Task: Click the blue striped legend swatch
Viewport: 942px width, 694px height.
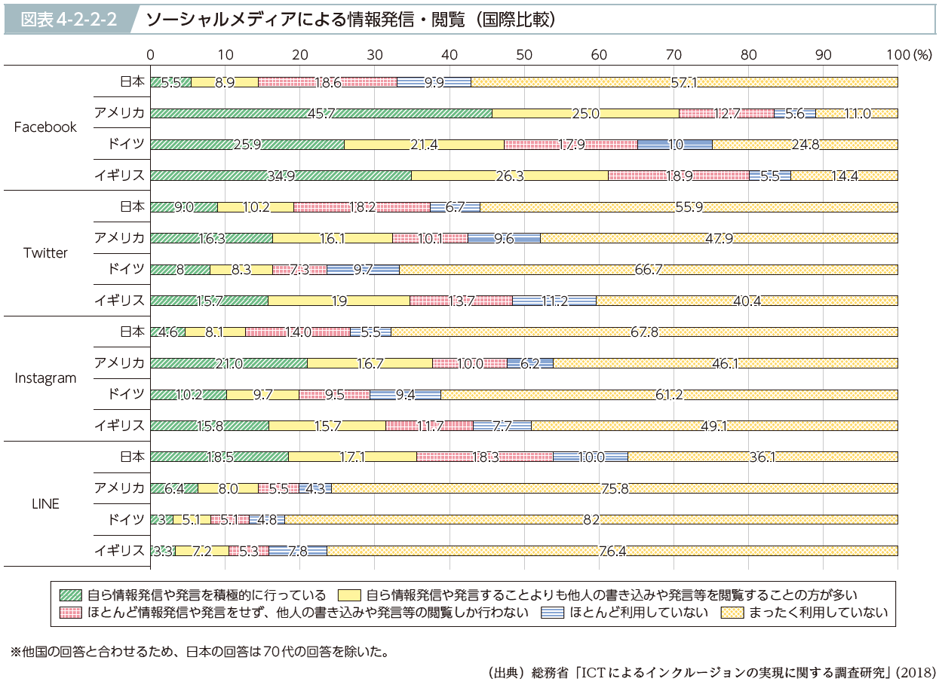Action: tap(553, 612)
